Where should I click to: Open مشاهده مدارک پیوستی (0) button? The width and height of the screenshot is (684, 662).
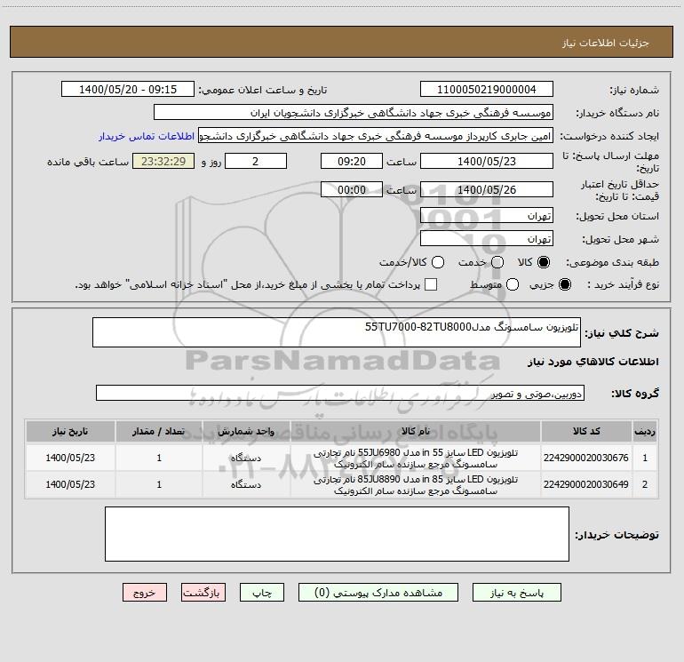[x=378, y=592]
